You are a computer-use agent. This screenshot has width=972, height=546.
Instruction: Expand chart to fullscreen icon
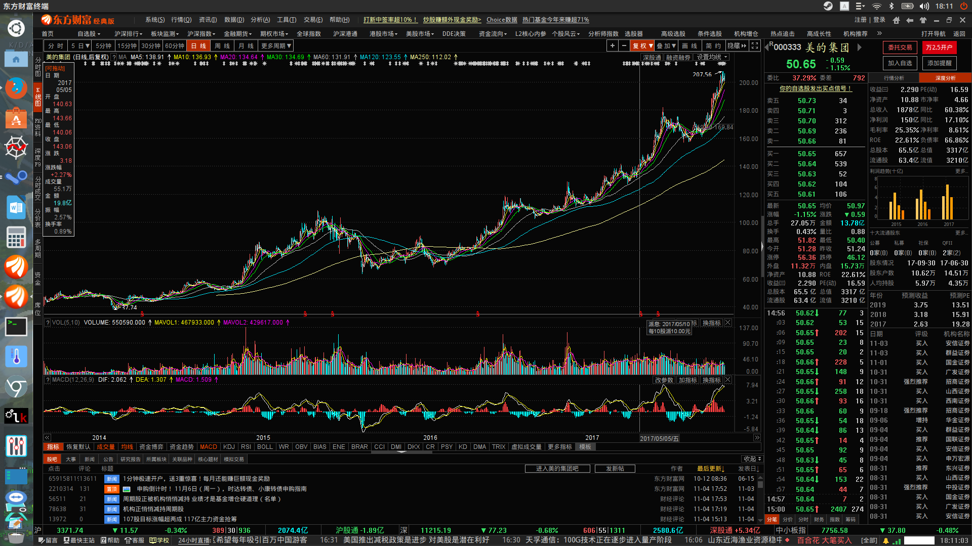(755, 46)
